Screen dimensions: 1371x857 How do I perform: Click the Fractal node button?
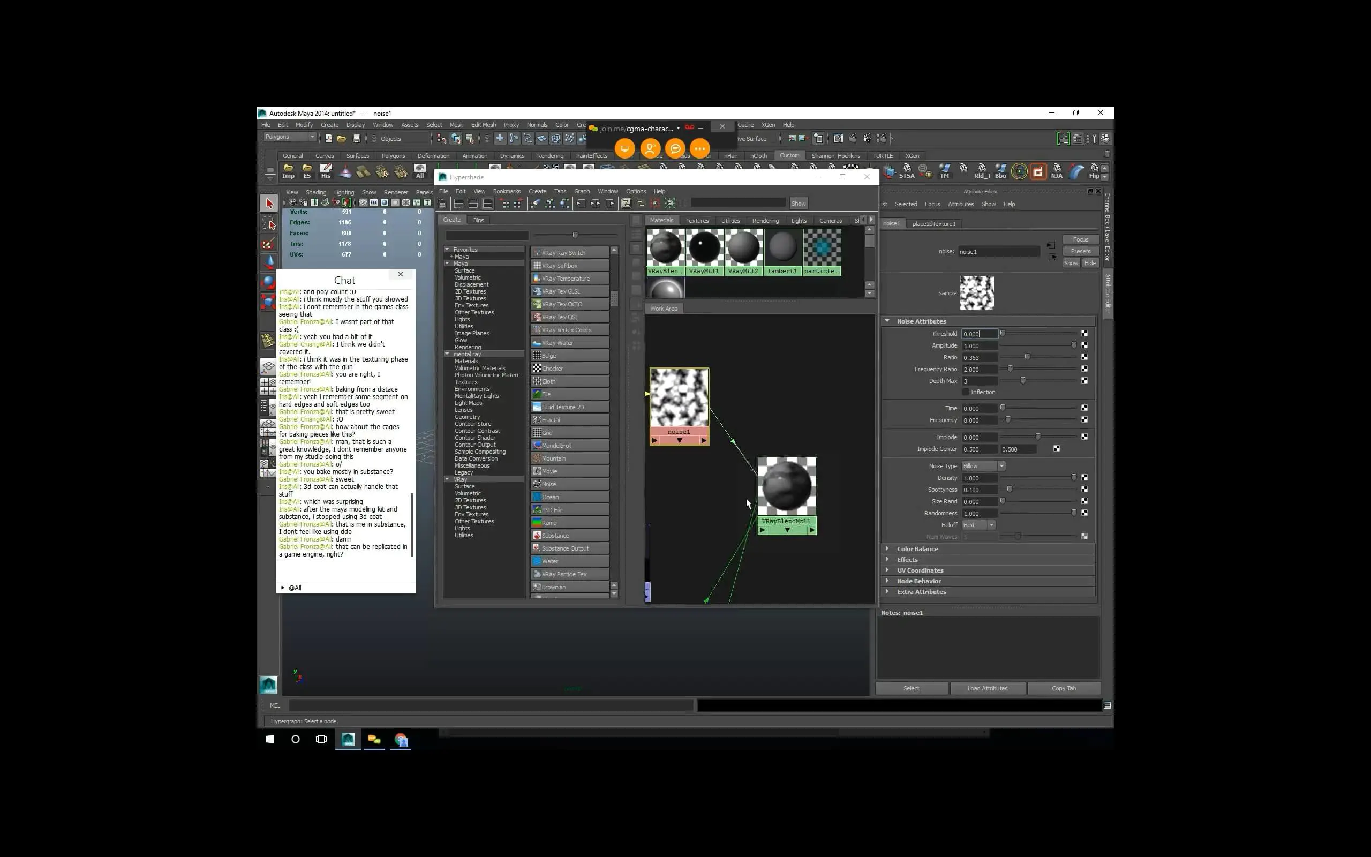pos(570,420)
